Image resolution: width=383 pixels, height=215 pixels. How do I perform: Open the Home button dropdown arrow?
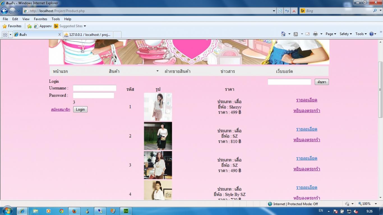tap(289, 34)
